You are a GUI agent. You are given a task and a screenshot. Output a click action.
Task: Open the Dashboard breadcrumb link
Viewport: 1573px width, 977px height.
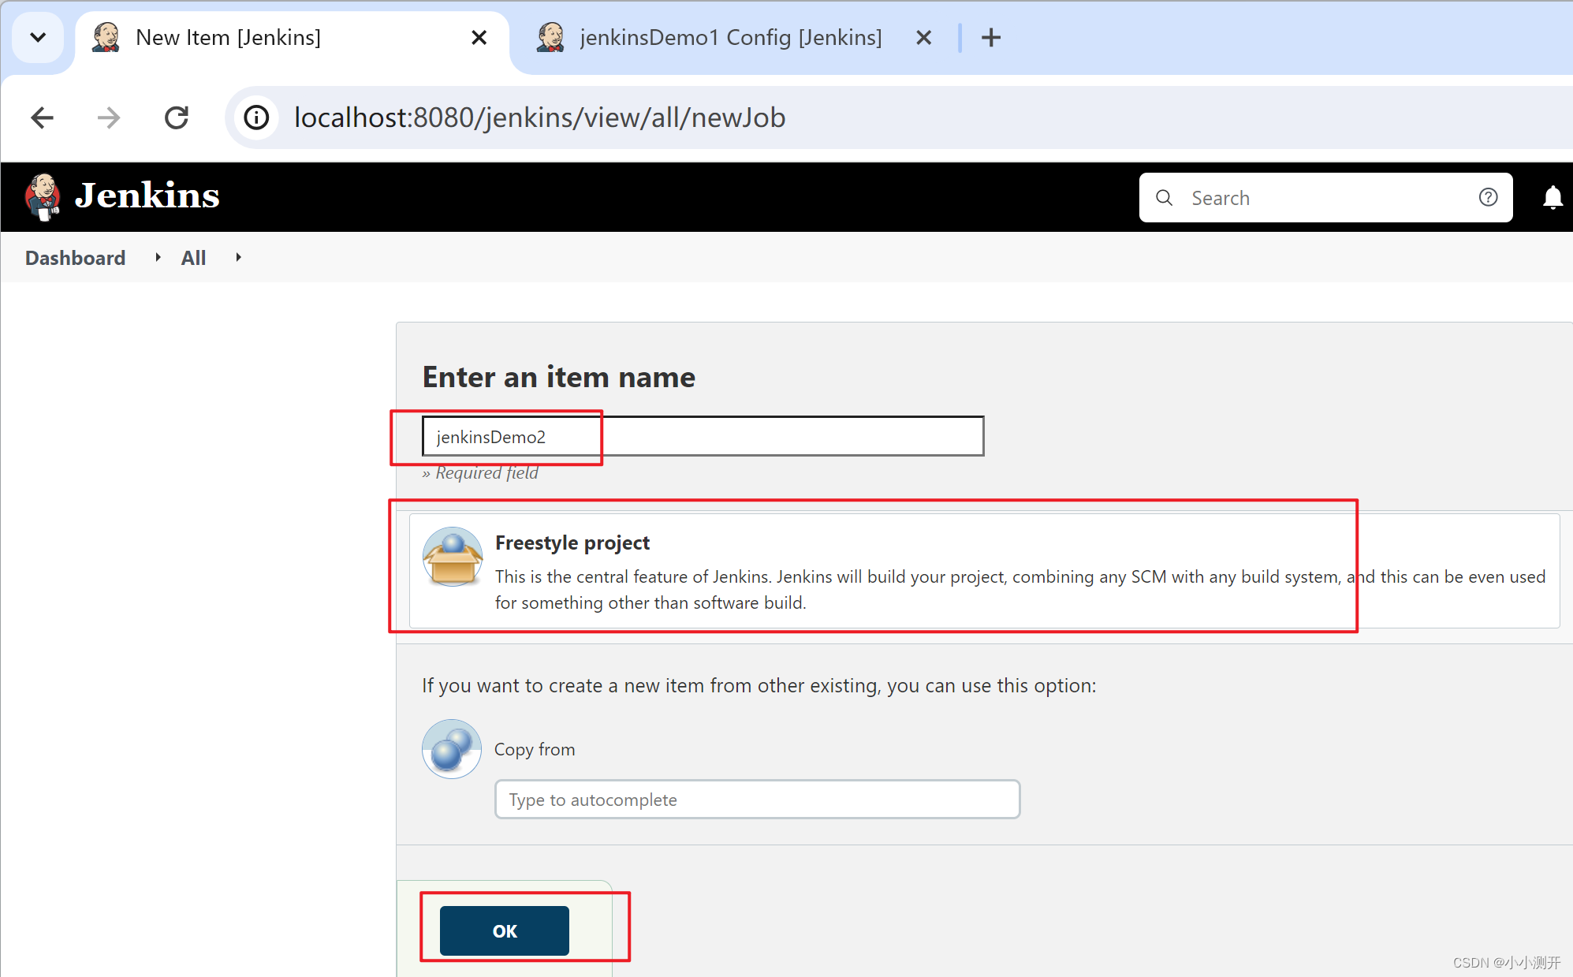75,258
